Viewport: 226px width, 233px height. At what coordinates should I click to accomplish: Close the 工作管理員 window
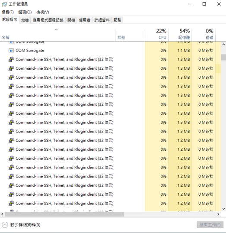(x=219, y=4)
